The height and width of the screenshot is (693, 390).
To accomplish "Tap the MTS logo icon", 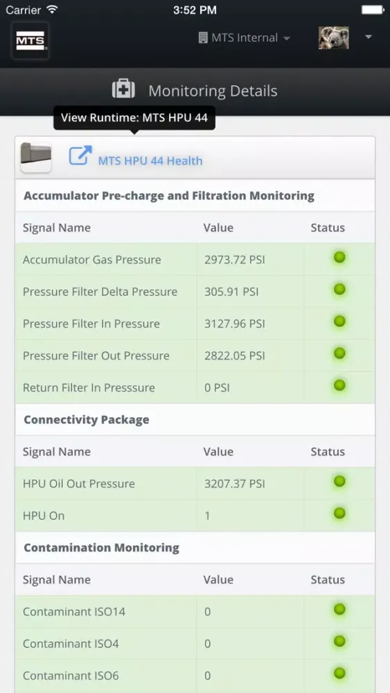I will tap(30, 41).
